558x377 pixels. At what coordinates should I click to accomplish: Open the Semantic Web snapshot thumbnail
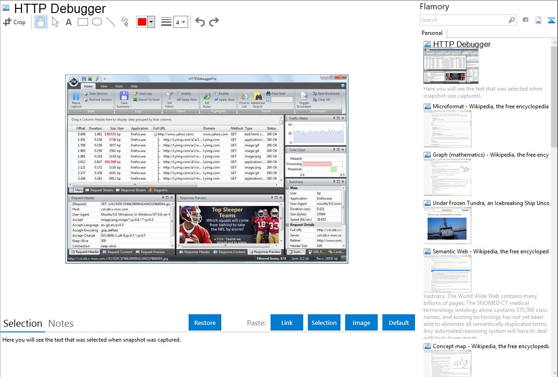[447, 274]
